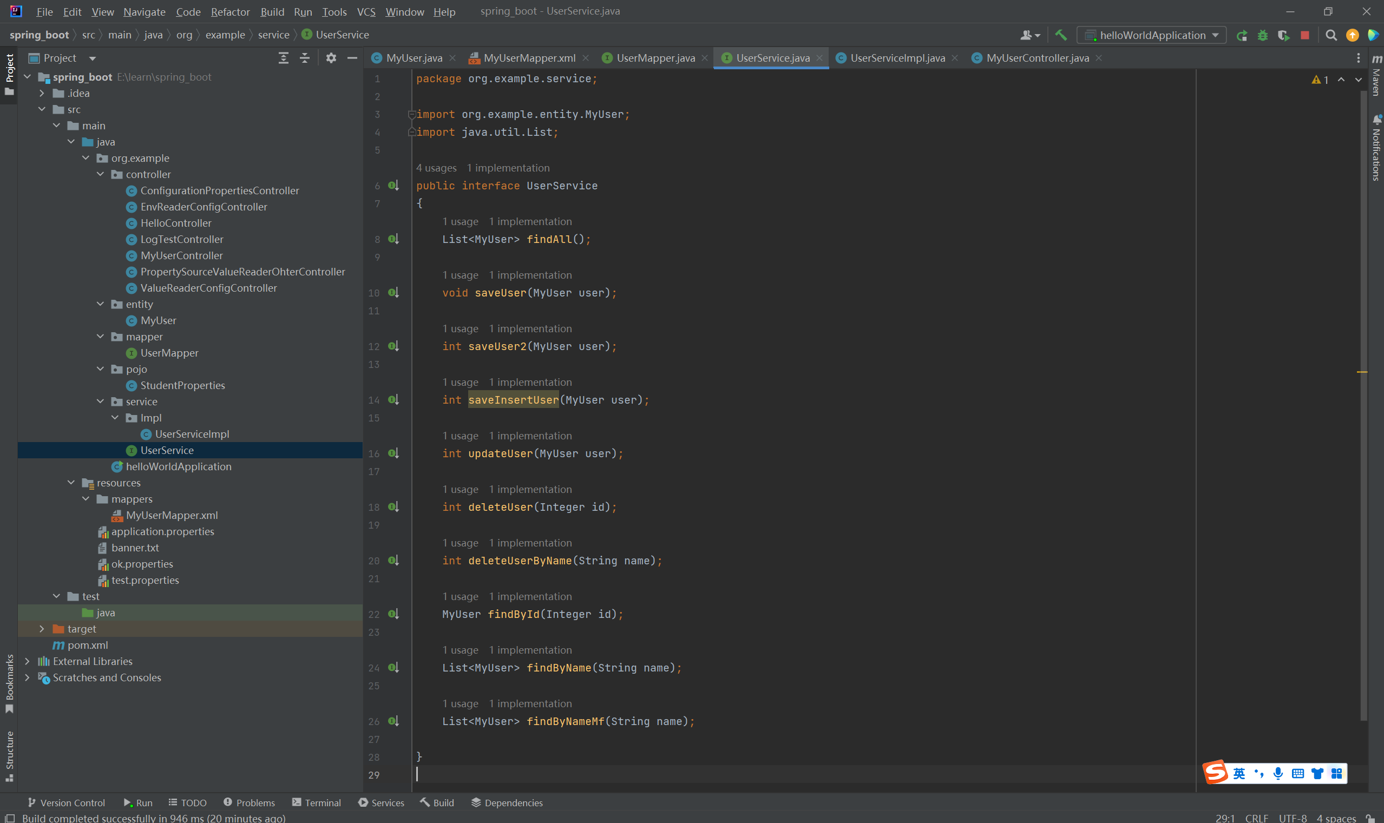Open the Terminal tool window button
The height and width of the screenshot is (823, 1384).
(x=316, y=802)
